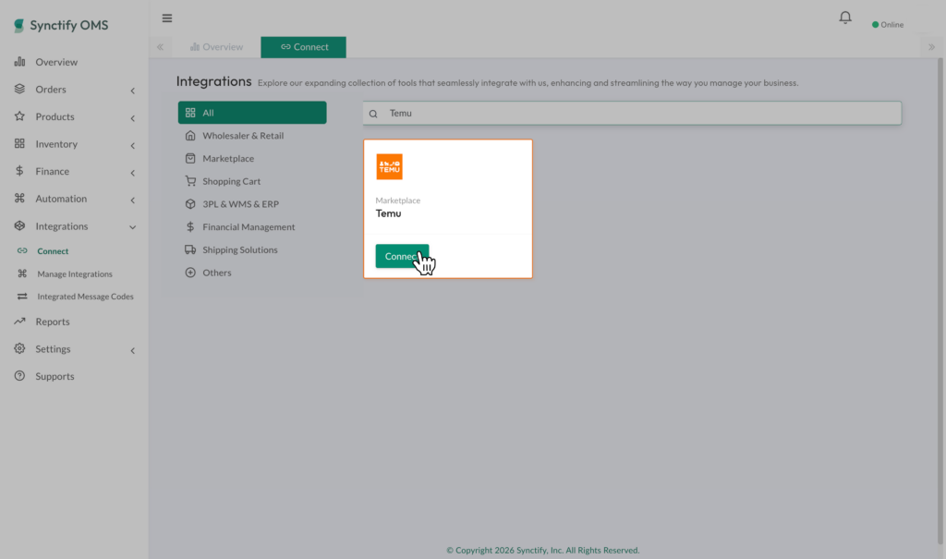The image size is (946, 559).
Task: Expand the Automation submenu chevron
Action: (133, 200)
